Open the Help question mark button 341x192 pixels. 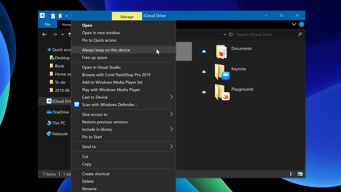click(x=301, y=24)
